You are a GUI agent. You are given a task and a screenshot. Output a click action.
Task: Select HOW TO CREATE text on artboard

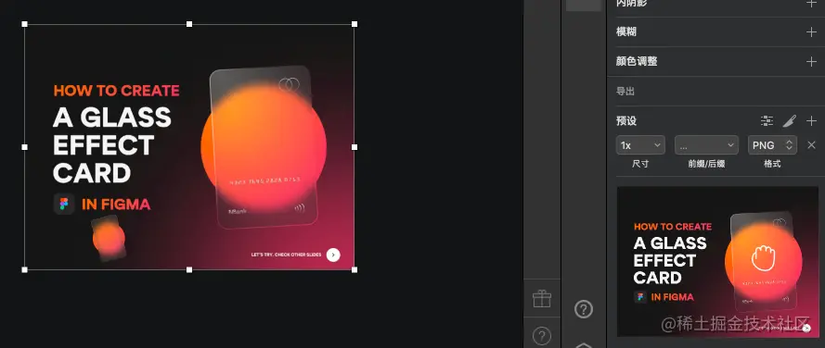pos(116,91)
